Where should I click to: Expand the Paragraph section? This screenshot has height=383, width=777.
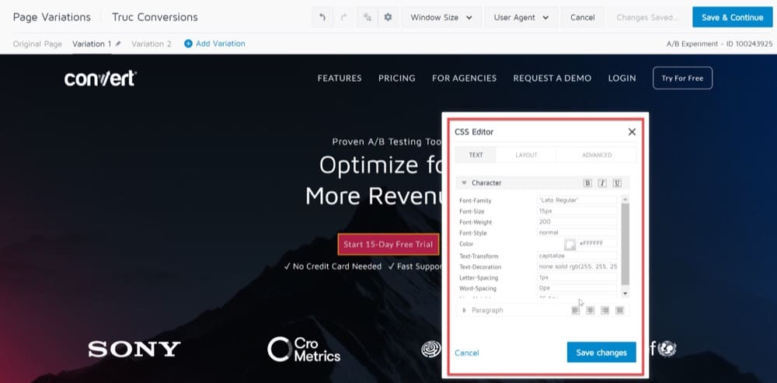pos(465,310)
